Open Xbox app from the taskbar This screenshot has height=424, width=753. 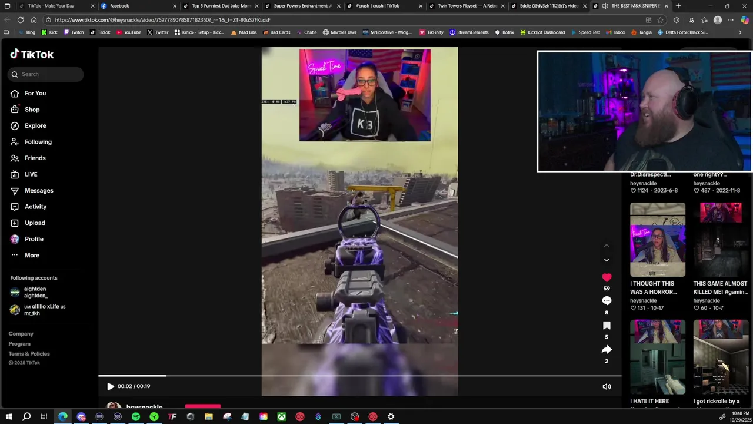pyautogui.click(x=282, y=417)
